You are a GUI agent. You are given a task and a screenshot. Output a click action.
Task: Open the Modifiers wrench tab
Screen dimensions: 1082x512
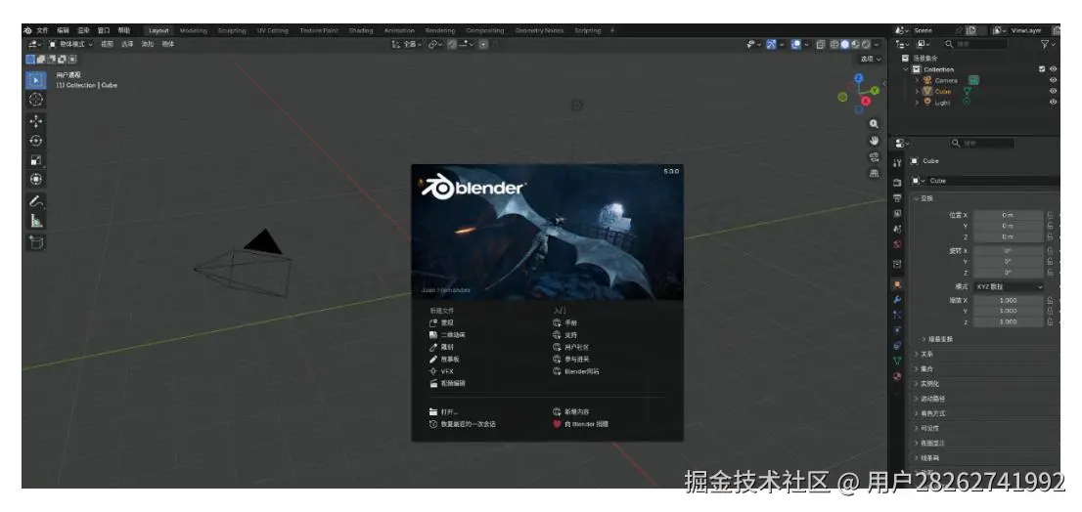click(x=897, y=300)
